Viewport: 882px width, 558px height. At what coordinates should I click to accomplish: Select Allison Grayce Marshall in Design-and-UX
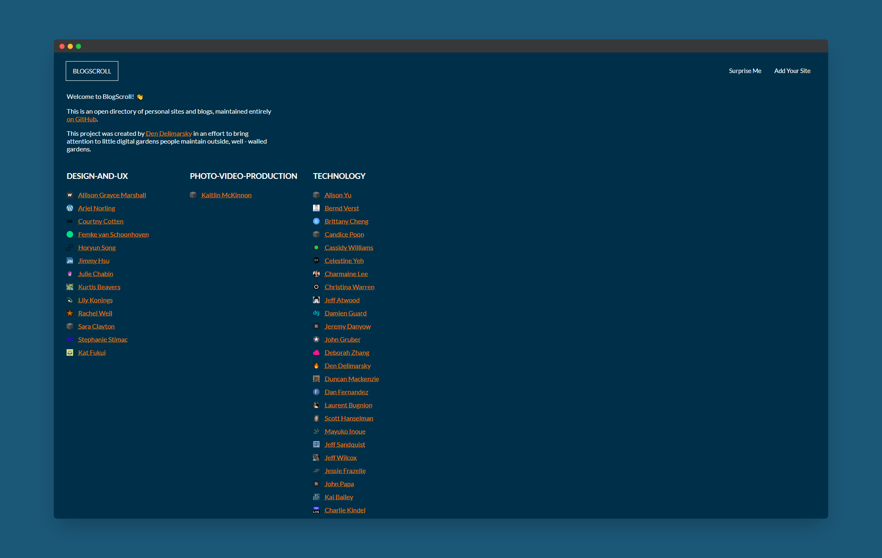click(113, 195)
